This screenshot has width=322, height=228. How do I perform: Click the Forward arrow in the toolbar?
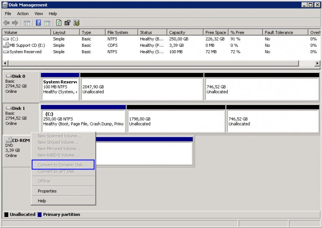15,23
